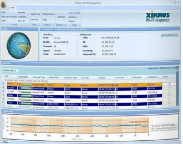Click the radar display dial
This screenshot has height=144, width=183.
pyautogui.click(x=19, y=46)
